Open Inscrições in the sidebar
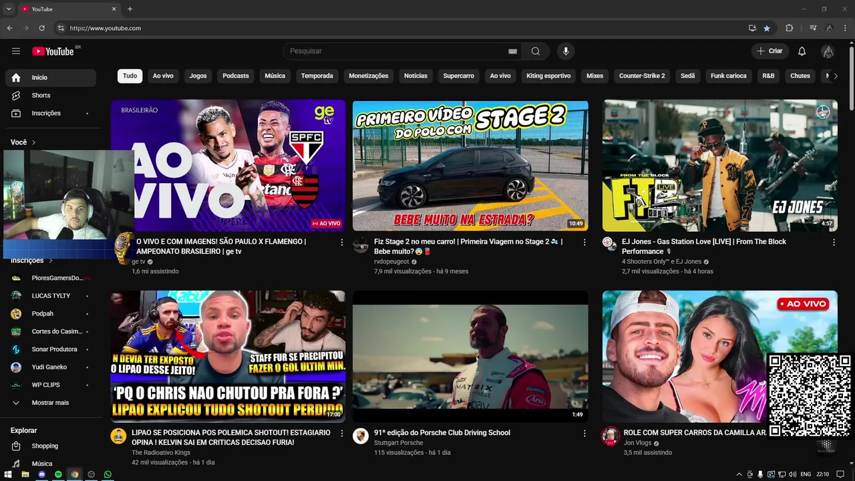The width and height of the screenshot is (855, 481). tap(51, 114)
